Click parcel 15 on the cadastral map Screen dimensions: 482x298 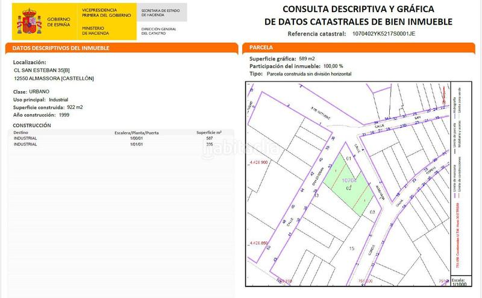click(x=352, y=247)
